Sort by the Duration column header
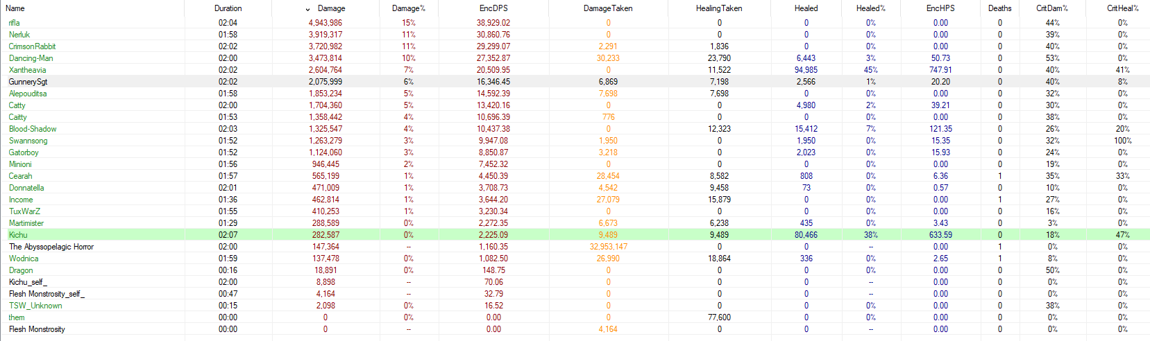The image size is (1150, 341). pyautogui.click(x=228, y=8)
